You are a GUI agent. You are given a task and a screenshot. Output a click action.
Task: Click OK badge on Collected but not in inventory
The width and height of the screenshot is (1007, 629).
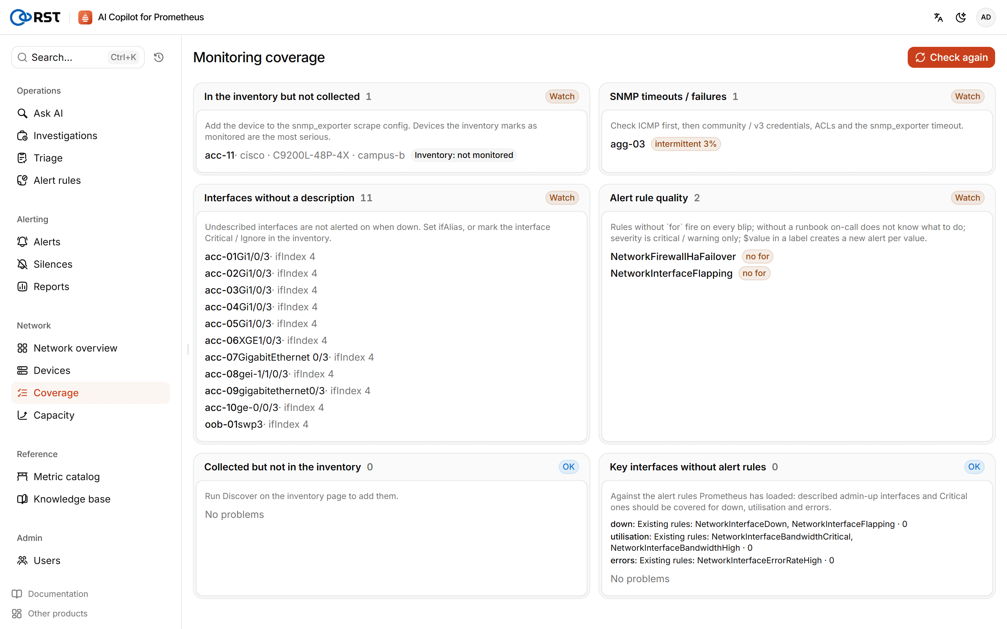pyautogui.click(x=569, y=467)
